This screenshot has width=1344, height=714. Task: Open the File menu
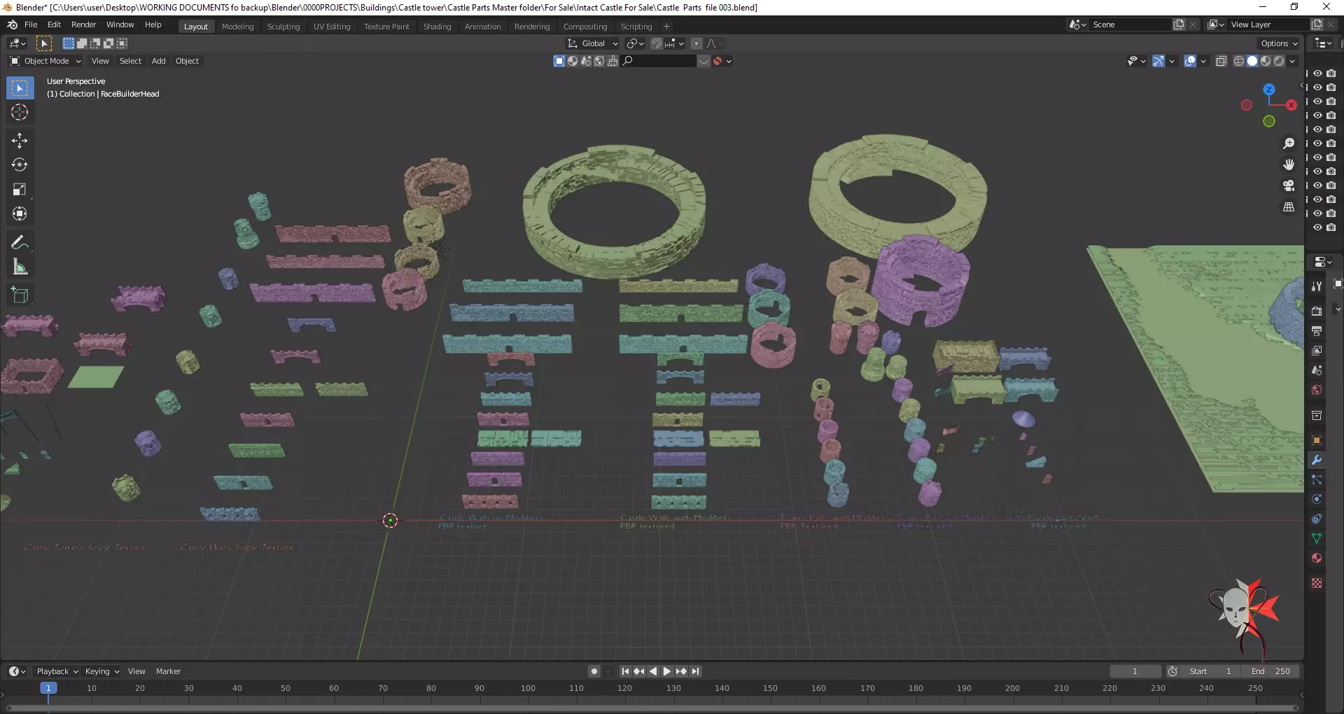point(31,24)
